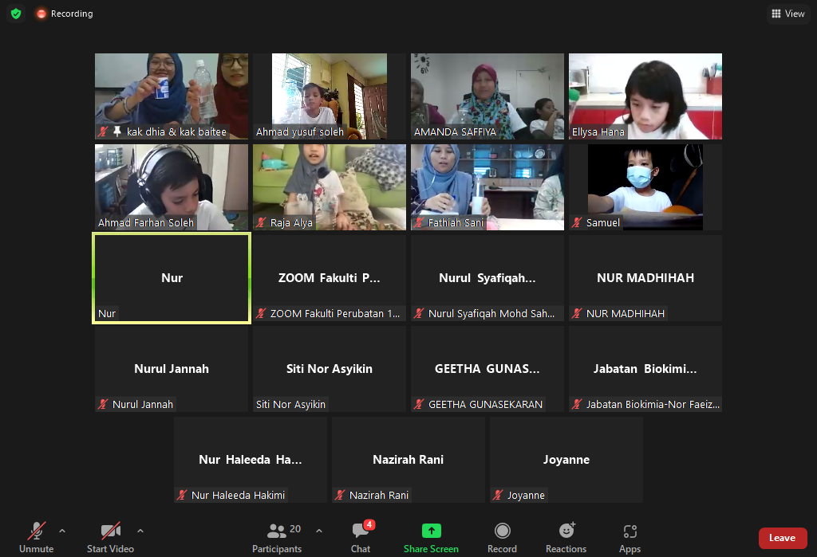Click the security shield icon
This screenshot has height=557, width=817.
(15, 14)
